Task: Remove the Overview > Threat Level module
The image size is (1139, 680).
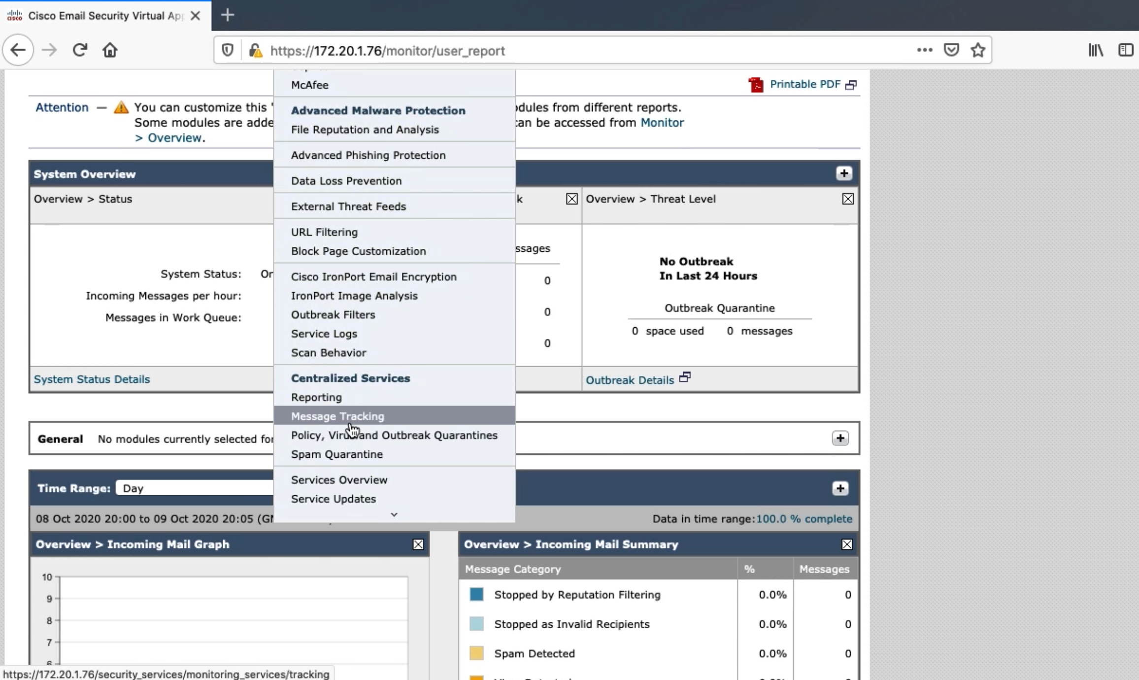Action: point(848,199)
